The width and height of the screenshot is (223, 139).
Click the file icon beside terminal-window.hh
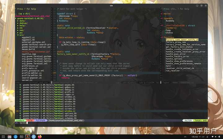pos(20,102)
